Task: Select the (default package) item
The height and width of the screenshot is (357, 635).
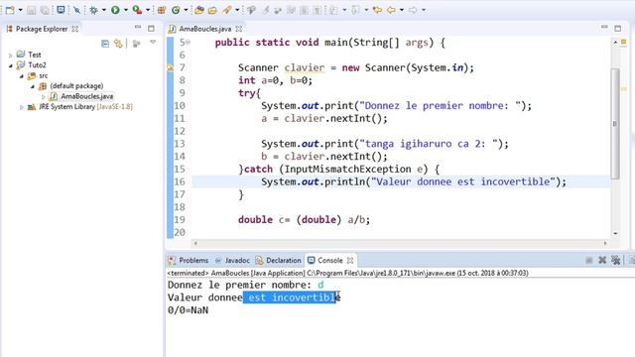Action: [76, 86]
